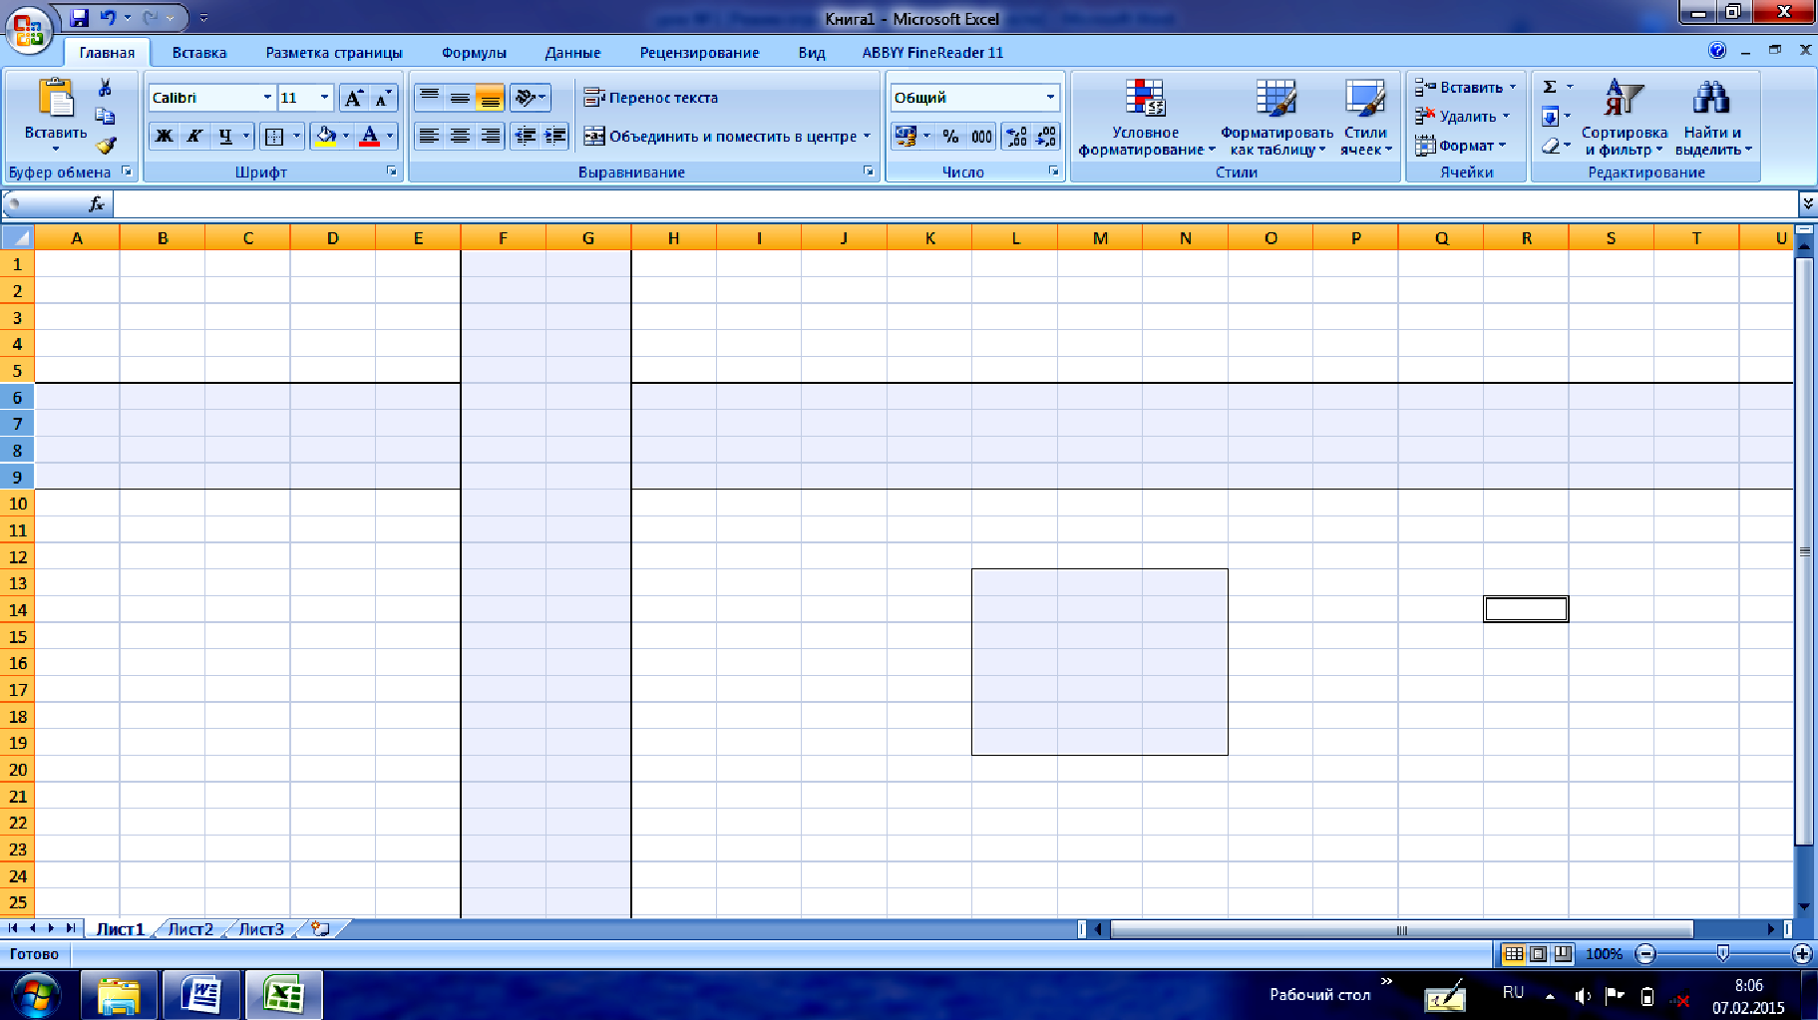Click the zoom slider handle
The height and width of the screenshot is (1020, 1818).
click(x=1722, y=953)
